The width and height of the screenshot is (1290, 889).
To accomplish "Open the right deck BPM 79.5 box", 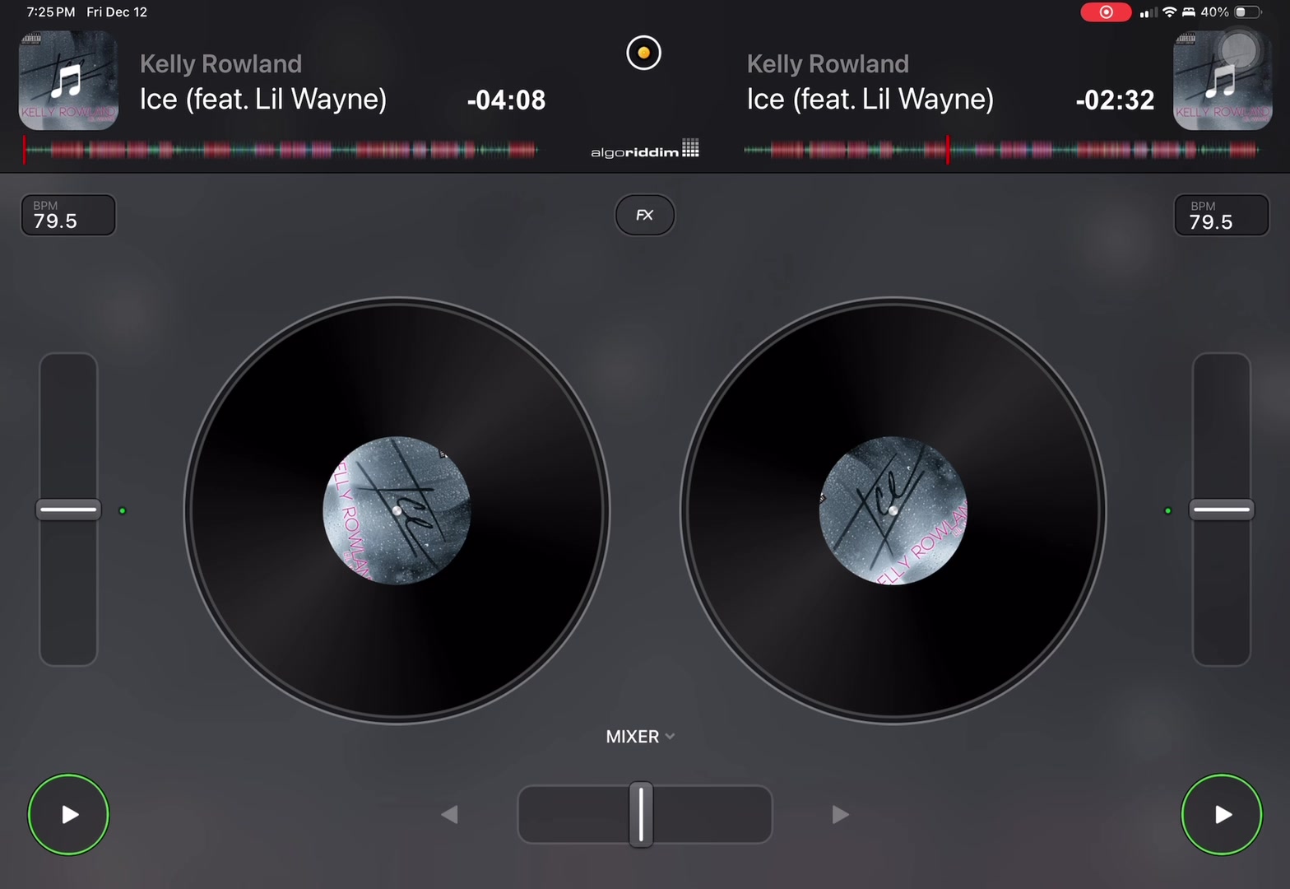I will pos(1222,215).
